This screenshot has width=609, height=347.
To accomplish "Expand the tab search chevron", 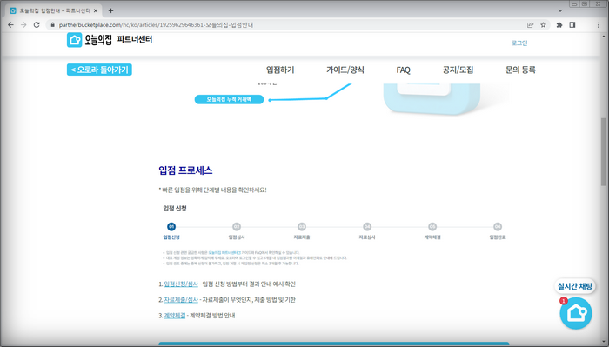I will (559, 10).
